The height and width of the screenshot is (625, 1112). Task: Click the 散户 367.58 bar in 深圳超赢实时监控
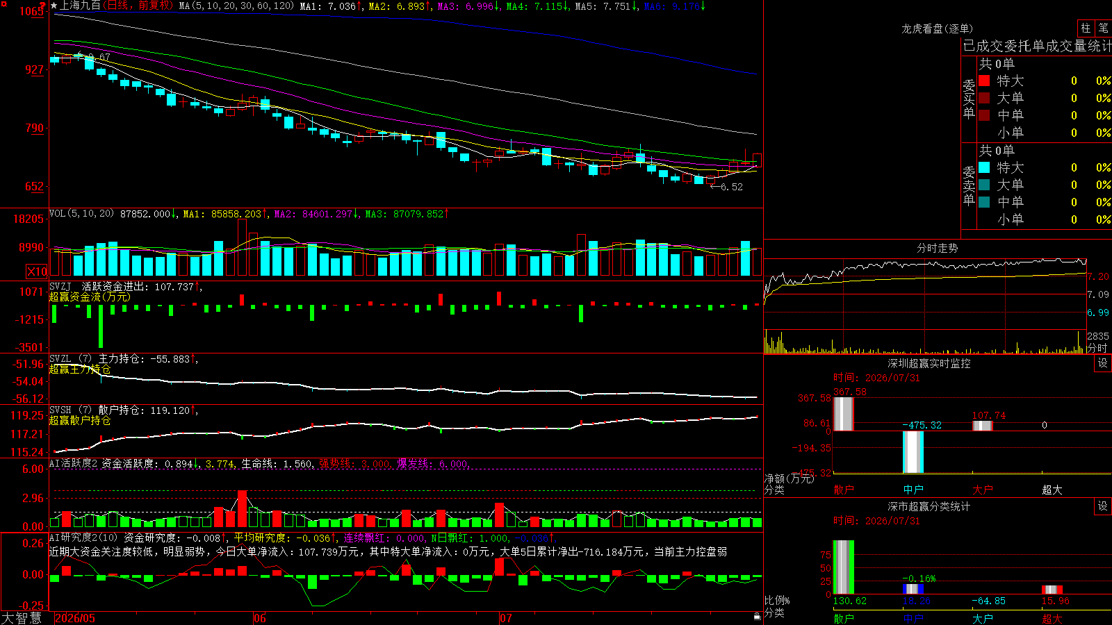coord(843,413)
